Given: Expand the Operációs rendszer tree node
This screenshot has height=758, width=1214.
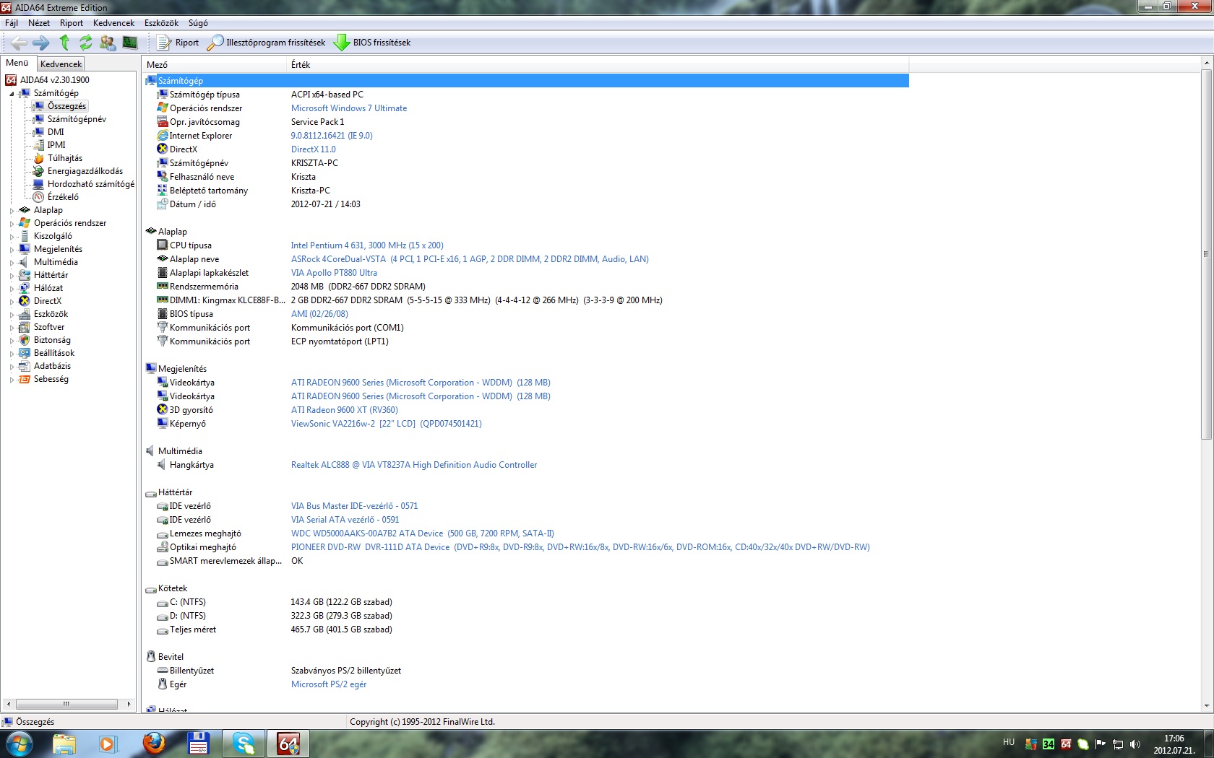Looking at the screenshot, I should pos(12,224).
